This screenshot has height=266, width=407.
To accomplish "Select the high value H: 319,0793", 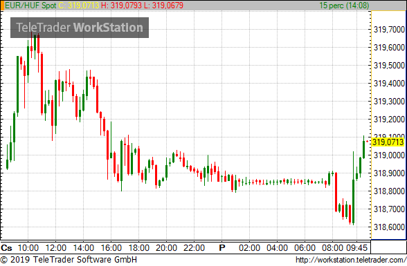I will click(122, 6).
